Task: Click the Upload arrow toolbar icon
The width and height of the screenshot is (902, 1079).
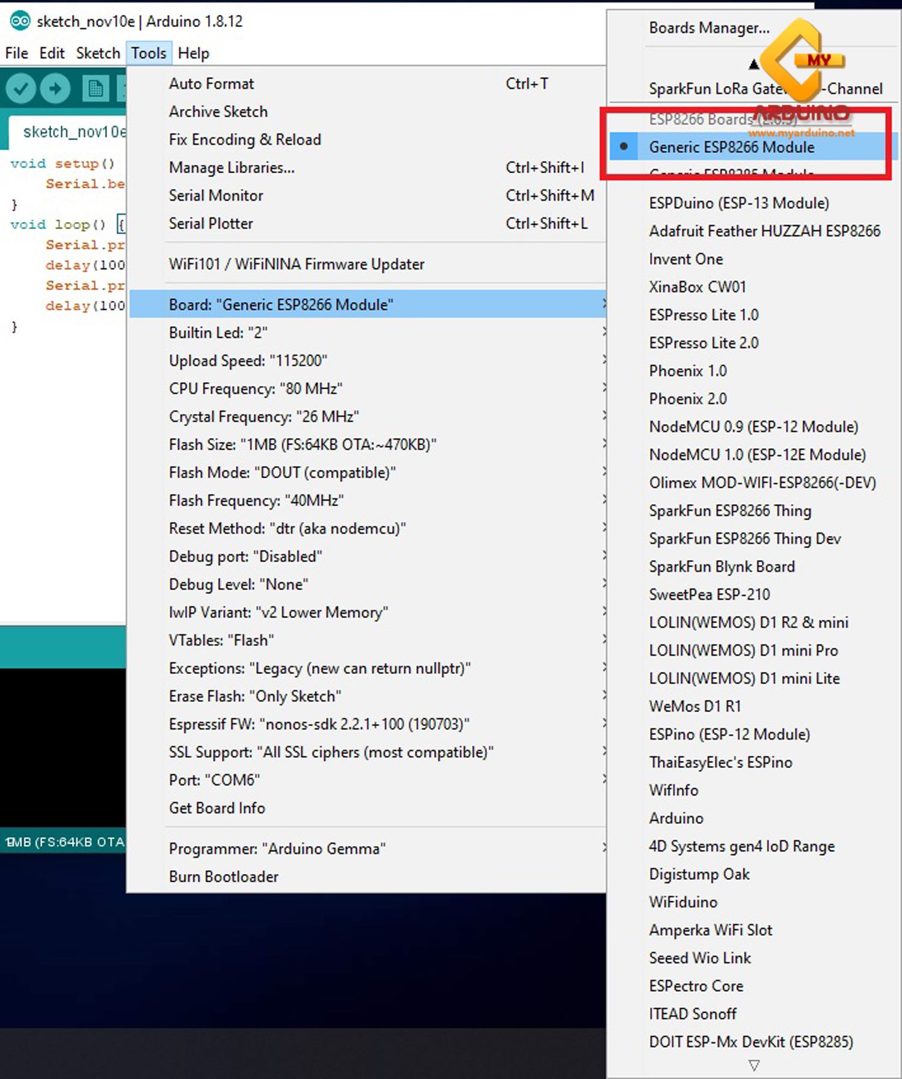Action: point(55,89)
